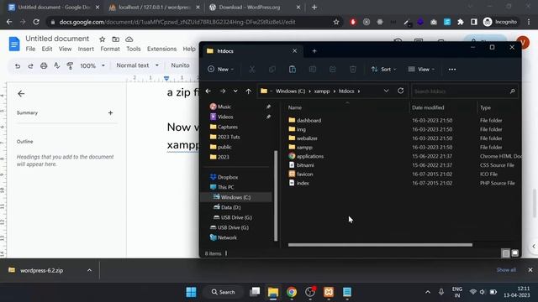This screenshot has height=302, width=538.
Task: Select Dropbox in navigation pane
Action: pos(228,177)
